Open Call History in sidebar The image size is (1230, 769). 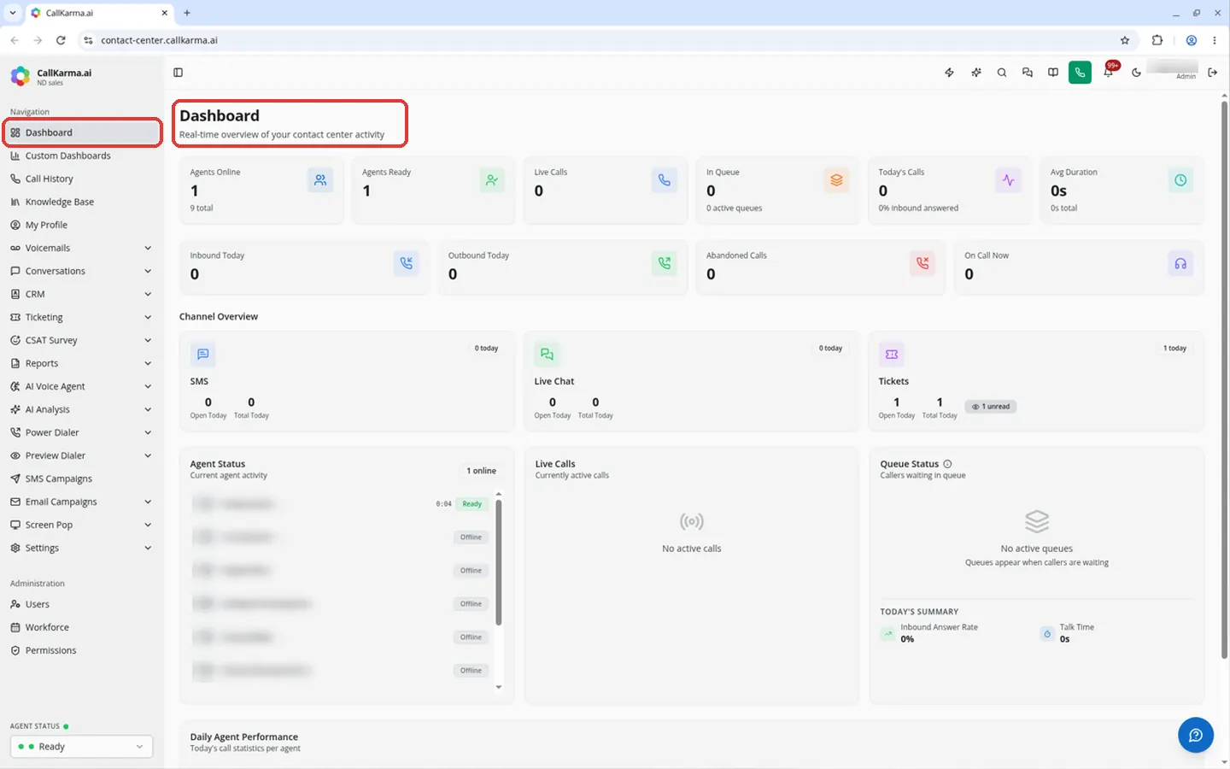point(82,179)
